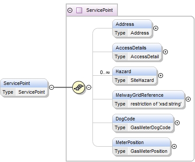Click the Address element's type value
195x162 pixels.
(x=140, y=33)
